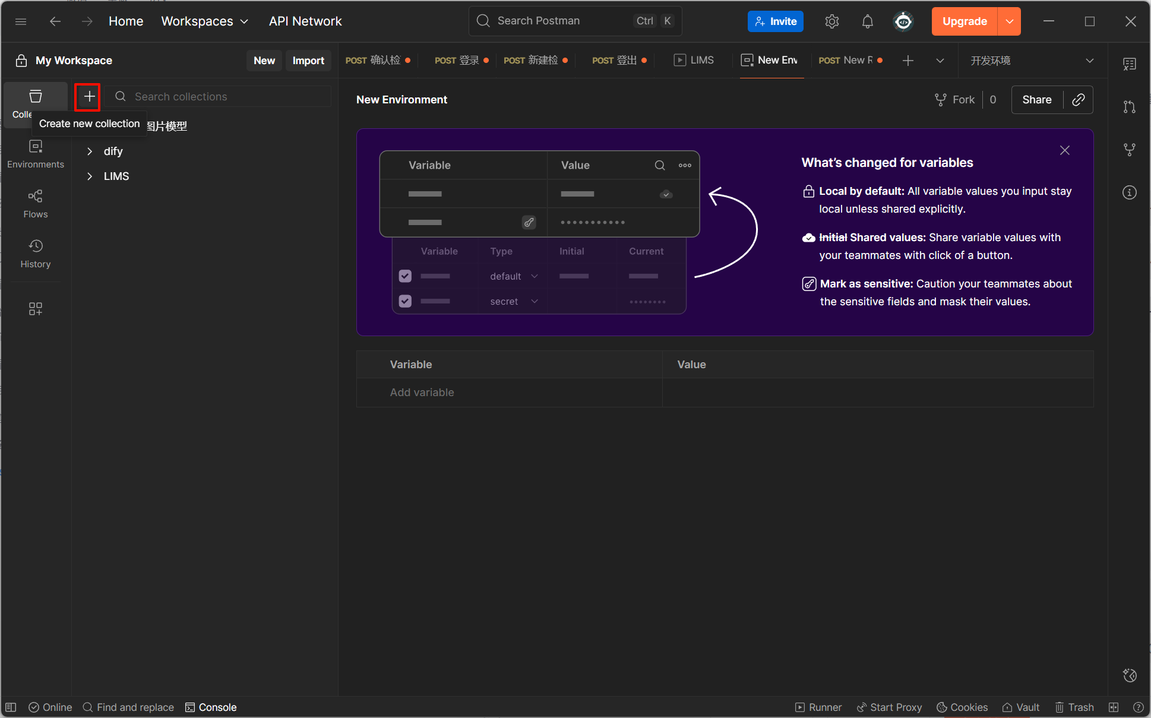Image resolution: width=1151 pixels, height=718 pixels.
Task: Open the settings gear icon
Action: pyautogui.click(x=831, y=22)
